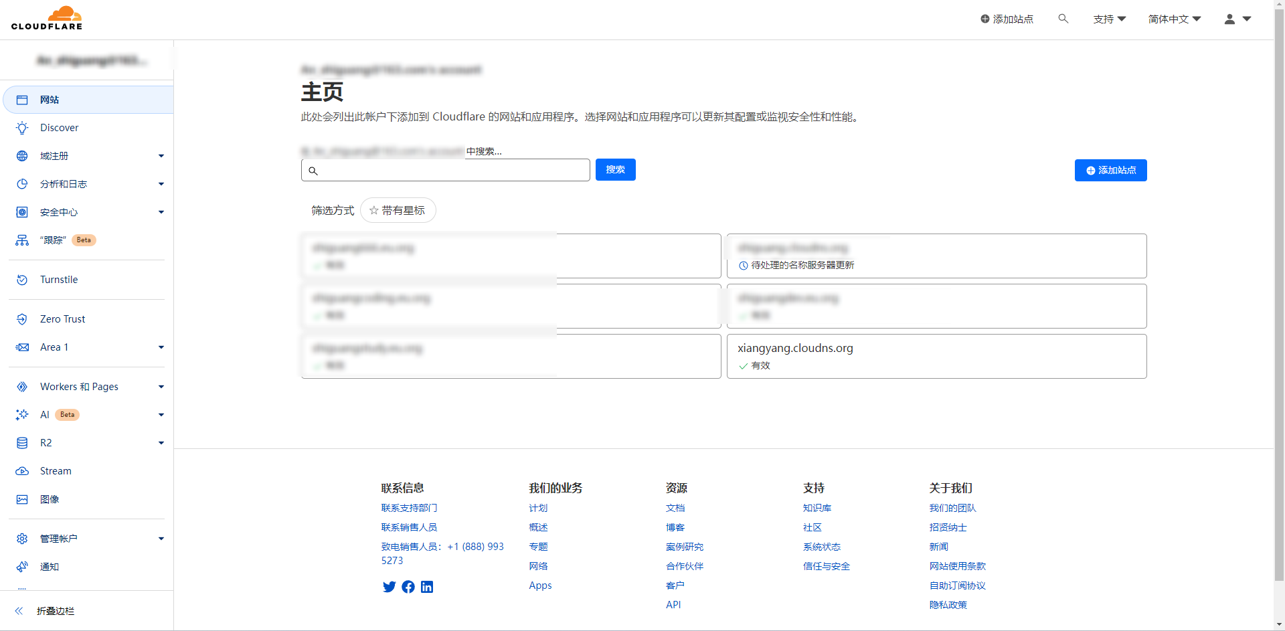Open Cloudflare's Facebook page
1285x631 pixels.
pos(408,587)
